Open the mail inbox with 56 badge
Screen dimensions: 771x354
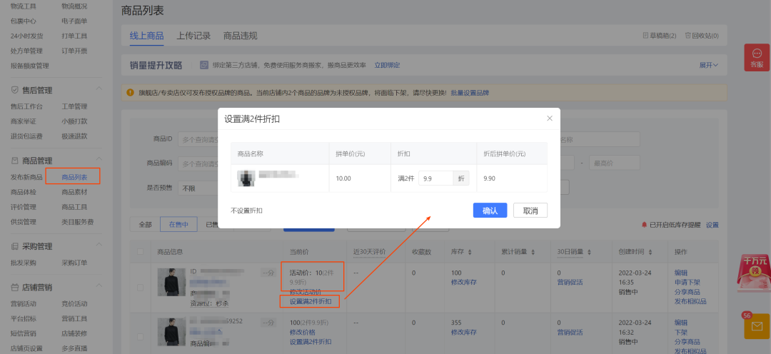point(757,325)
